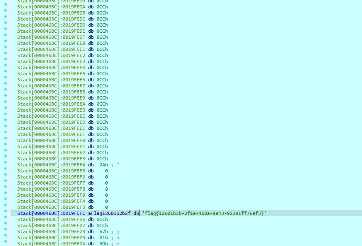The height and width of the screenshot is (246, 362).
Task: Click the 0CCh value at 0019FF27
Action: pos(102,225)
